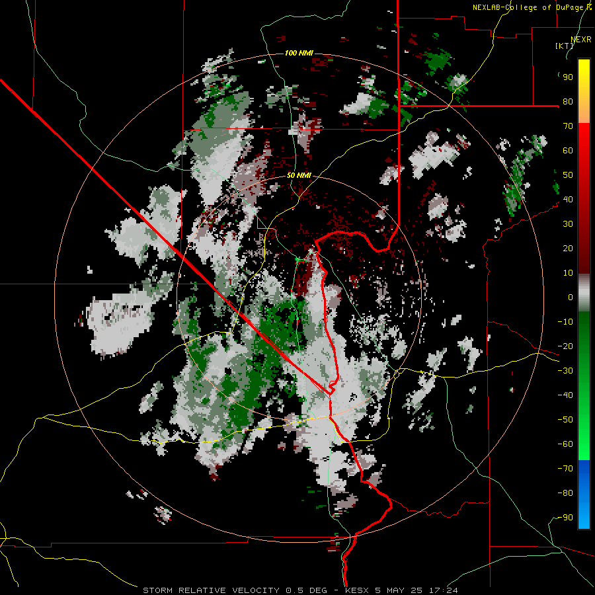This screenshot has width=595, height=595.
Task: Click the -20 value on velocity scale
Action: coord(565,346)
